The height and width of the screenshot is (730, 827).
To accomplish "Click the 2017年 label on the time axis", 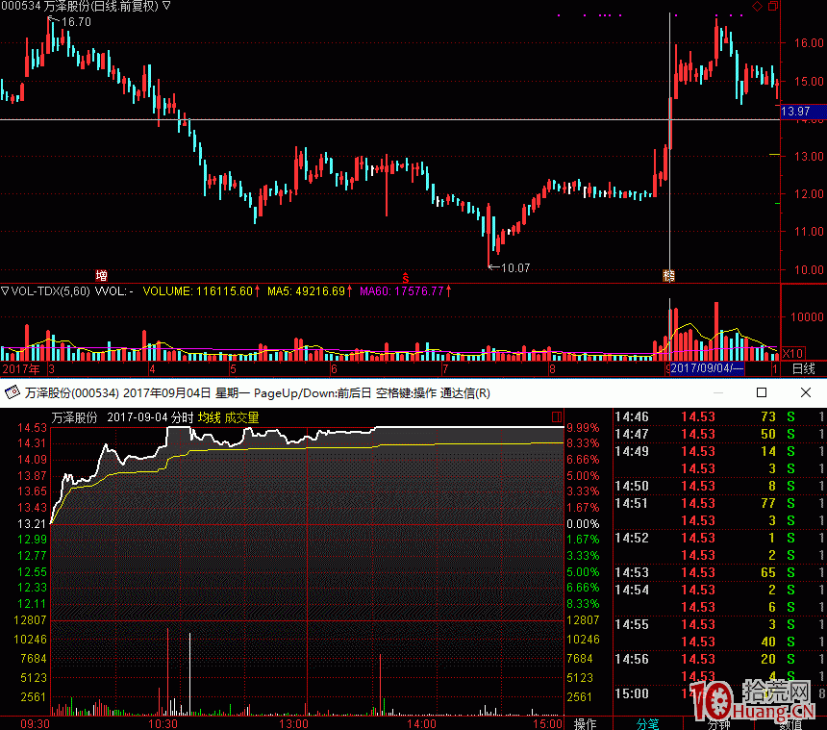I will [21, 368].
